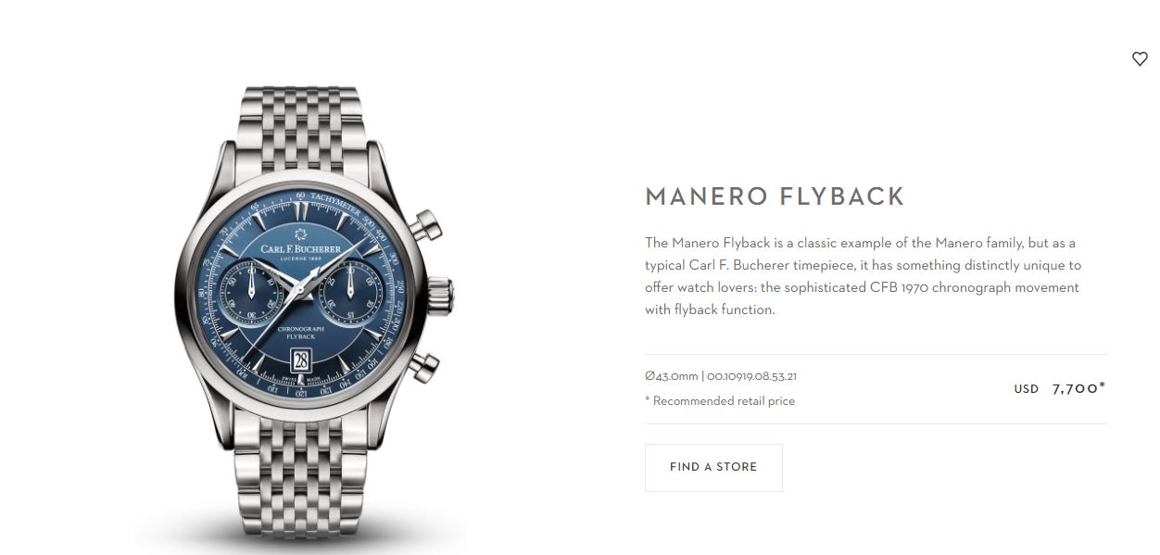Click the blue watch dial center

coord(301,292)
